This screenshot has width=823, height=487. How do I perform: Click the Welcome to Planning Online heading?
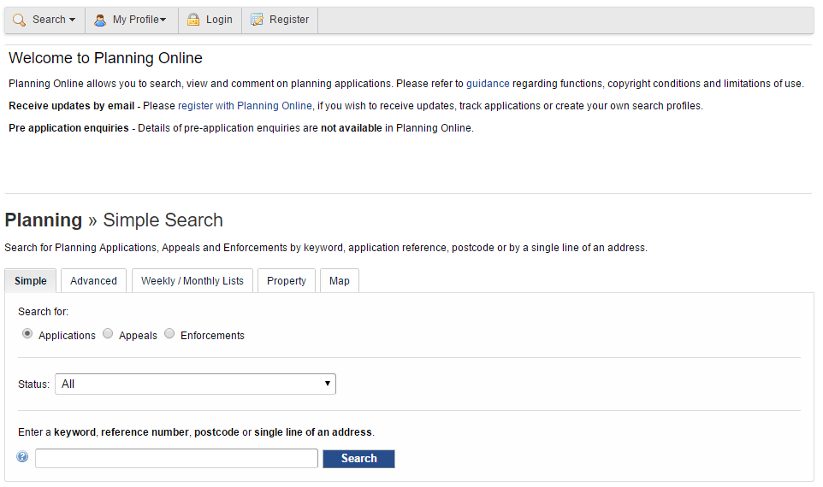coord(105,58)
